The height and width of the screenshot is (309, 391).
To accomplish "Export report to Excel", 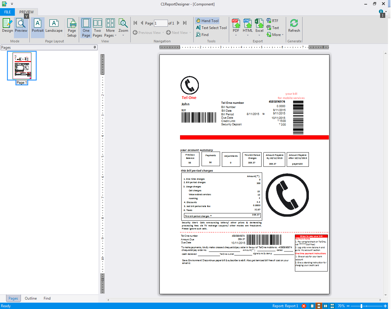I will [259, 25].
